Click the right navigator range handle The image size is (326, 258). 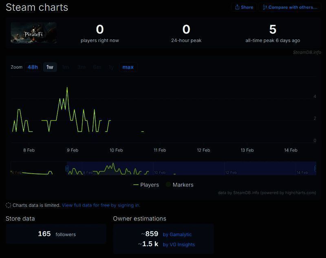315,169
